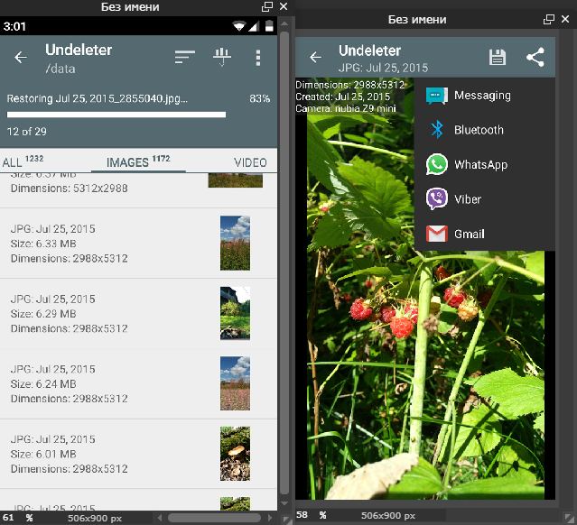Share via Viber menu entry
Screen dimensions: 577x525
(485, 198)
